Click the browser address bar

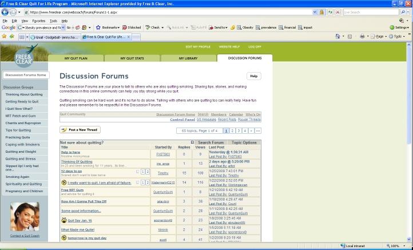click(172, 11)
